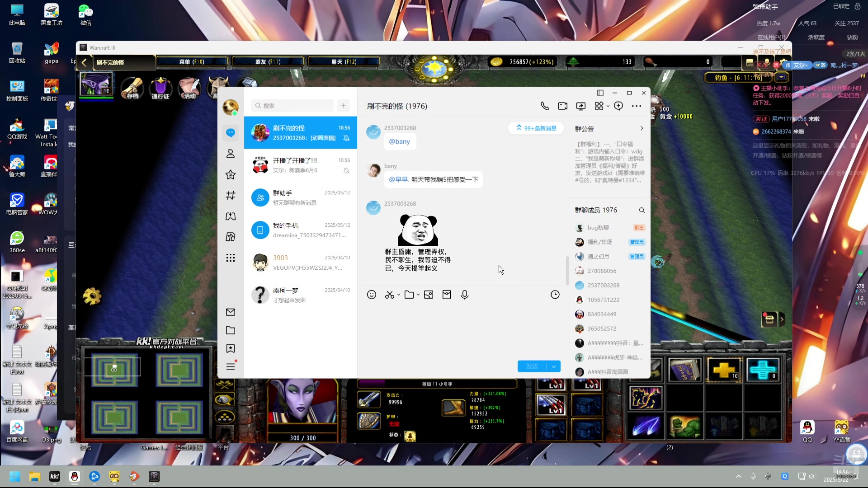The image size is (868, 488).
Task: Search group members magnifier icon
Action: [642, 210]
